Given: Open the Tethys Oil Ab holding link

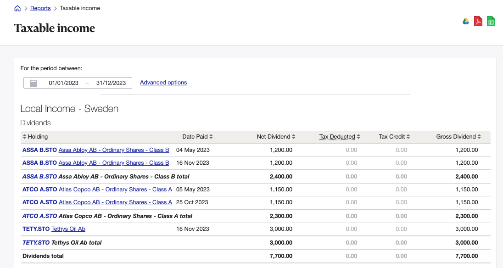Looking at the screenshot, I should pos(68,229).
